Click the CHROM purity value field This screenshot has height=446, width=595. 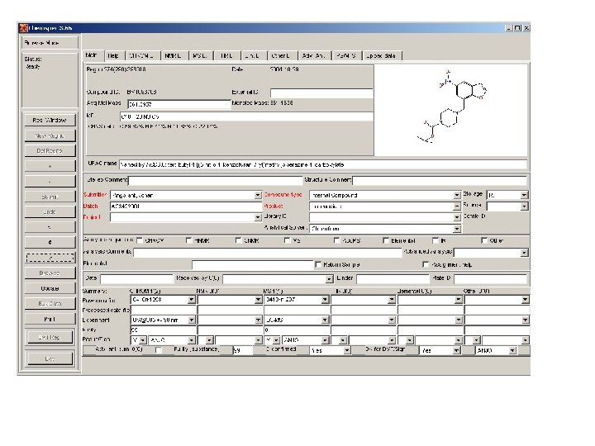click(x=163, y=330)
